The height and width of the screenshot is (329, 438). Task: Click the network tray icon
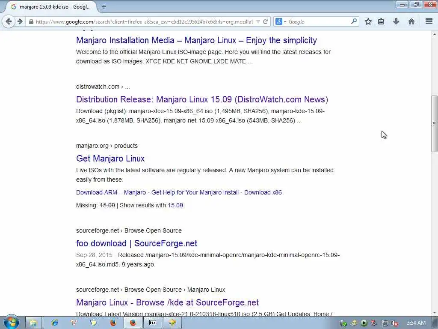(x=385, y=323)
